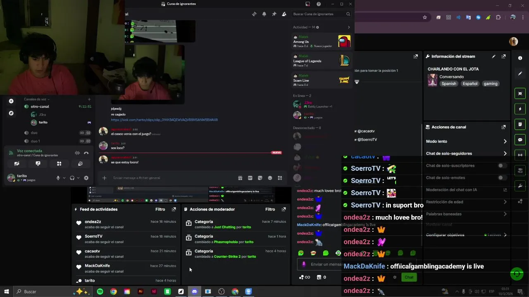The height and width of the screenshot is (297, 529).
Task: Open GIF picker in Discord message bar
Action: pos(250,178)
